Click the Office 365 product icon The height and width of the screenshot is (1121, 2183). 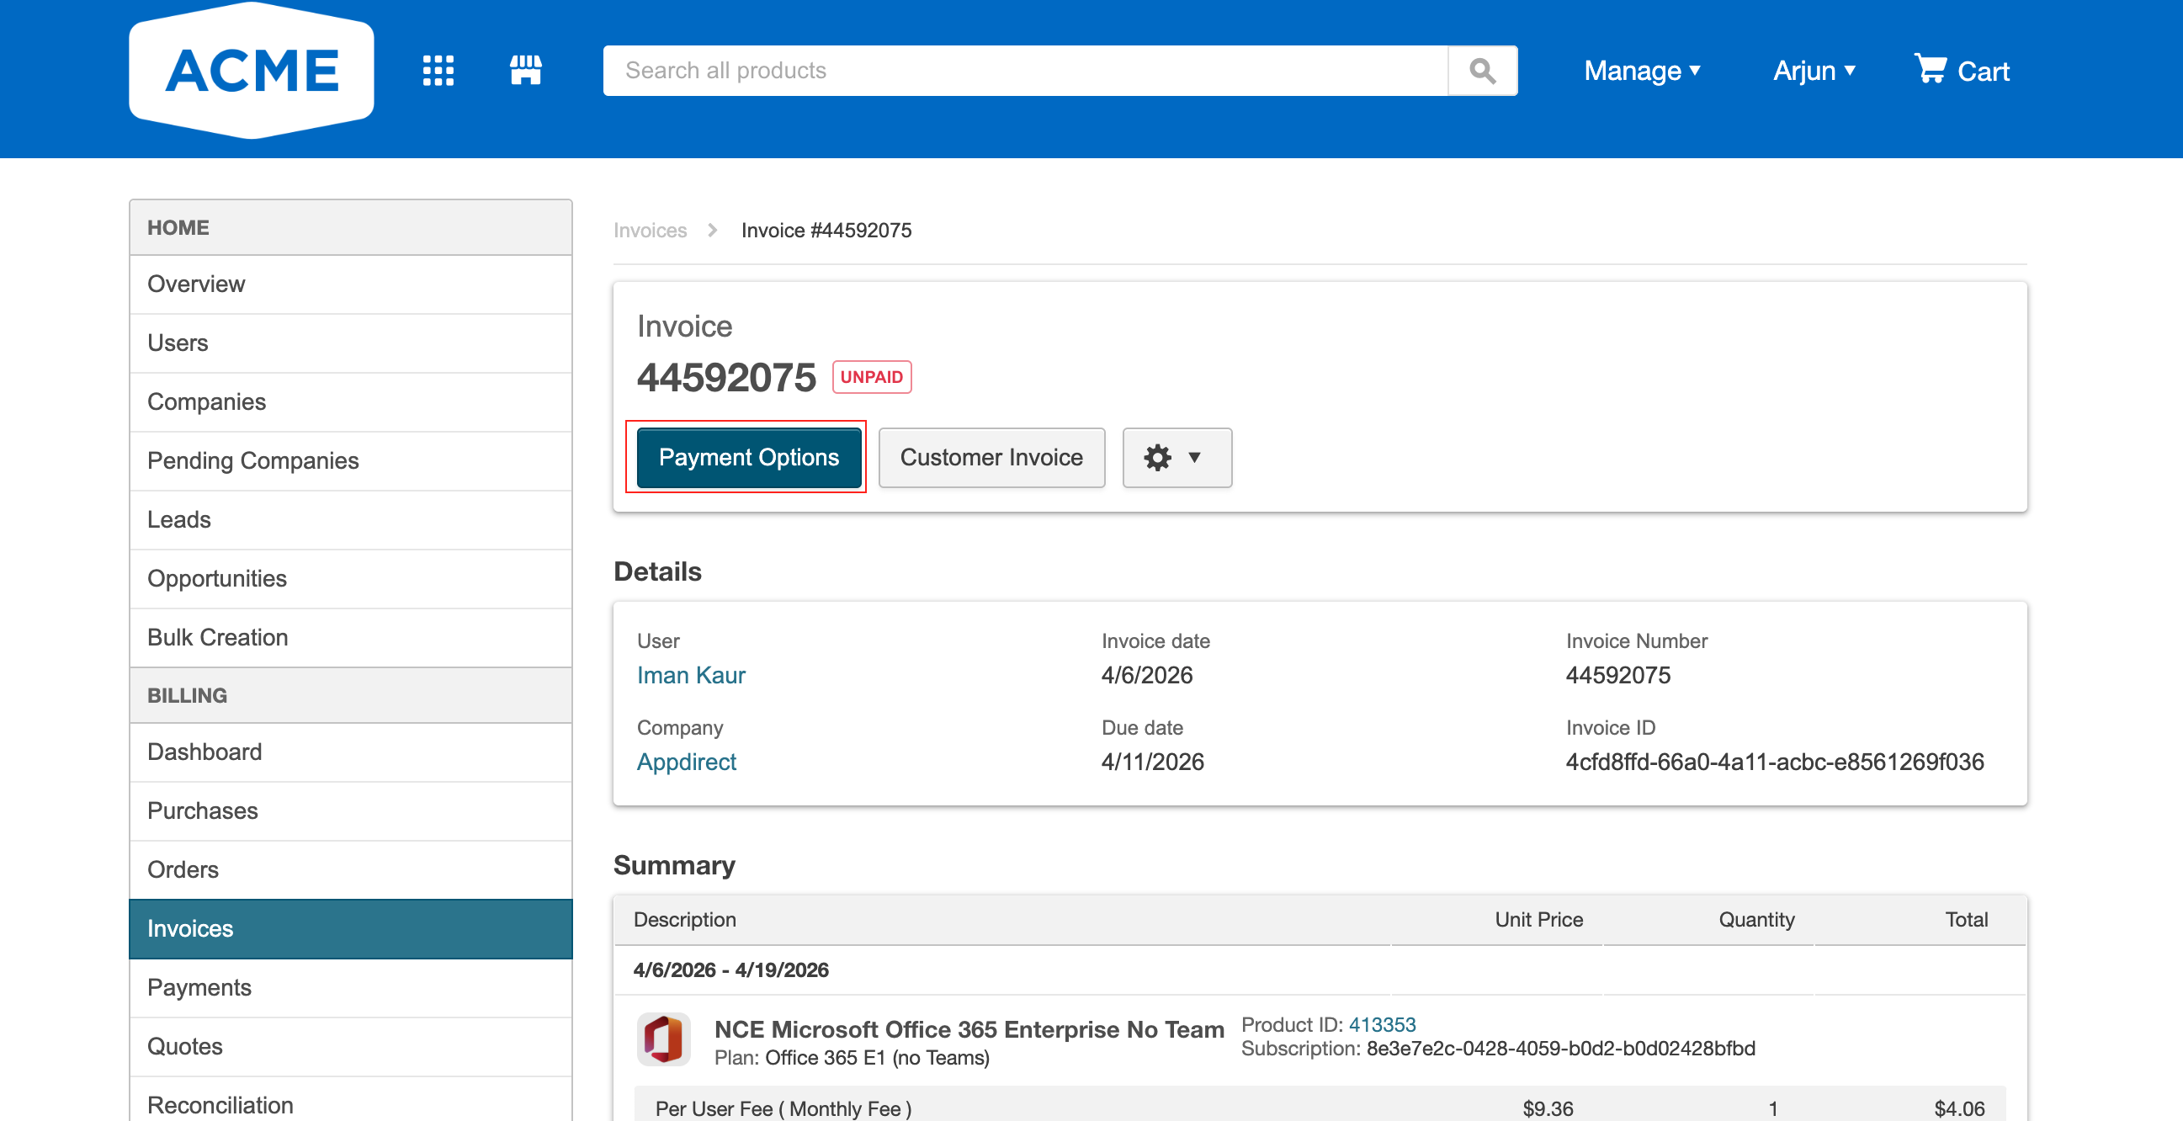[x=663, y=1039]
